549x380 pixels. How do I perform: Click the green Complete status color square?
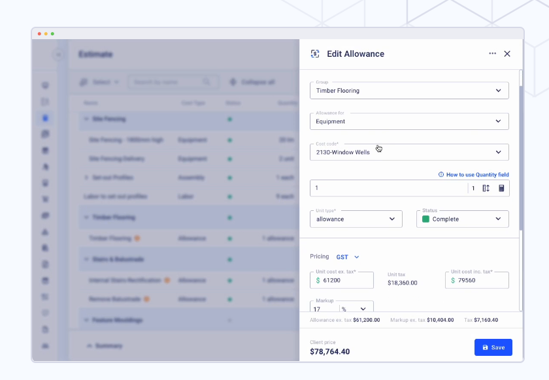tap(425, 219)
